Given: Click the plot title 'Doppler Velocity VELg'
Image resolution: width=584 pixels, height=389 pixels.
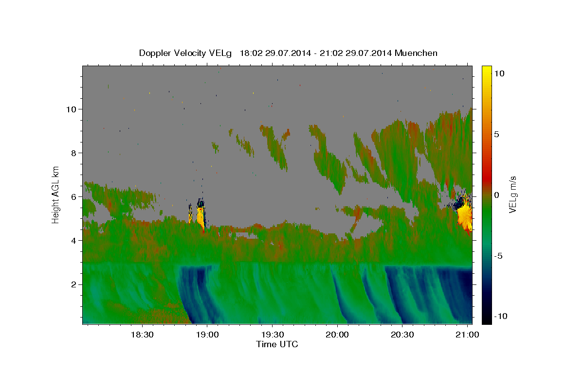Looking at the screenshot, I should [x=186, y=53].
